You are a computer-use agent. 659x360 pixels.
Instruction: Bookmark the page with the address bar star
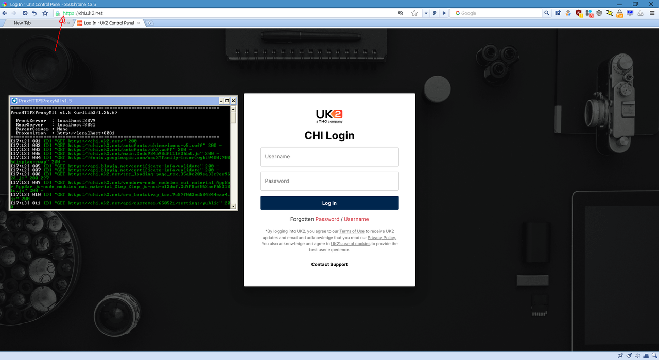click(x=414, y=13)
